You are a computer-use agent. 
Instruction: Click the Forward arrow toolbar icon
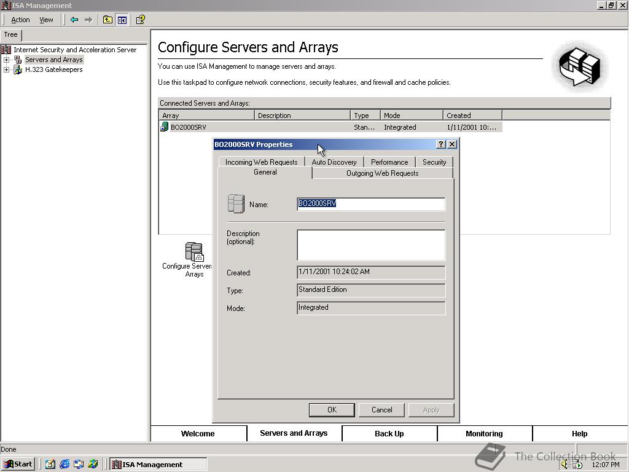tap(88, 20)
